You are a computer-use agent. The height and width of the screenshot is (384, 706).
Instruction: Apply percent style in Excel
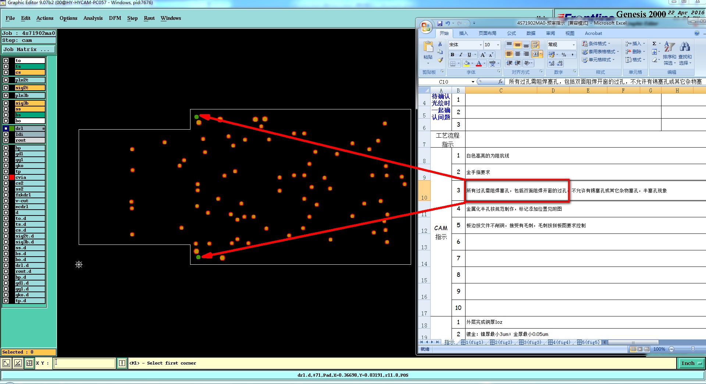pos(564,55)
